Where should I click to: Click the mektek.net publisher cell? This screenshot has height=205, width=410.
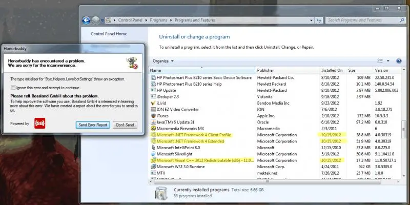point(267,173)
